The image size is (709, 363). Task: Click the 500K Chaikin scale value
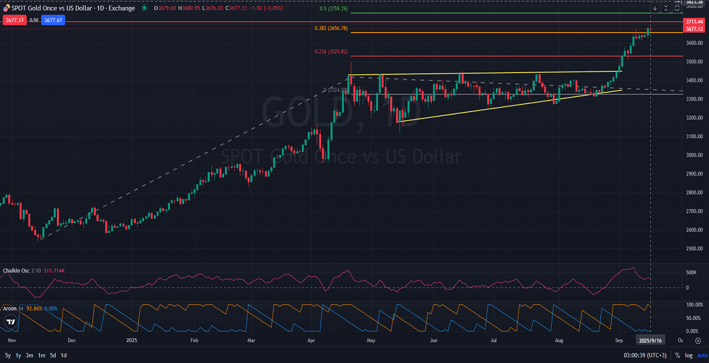[691, 272]
